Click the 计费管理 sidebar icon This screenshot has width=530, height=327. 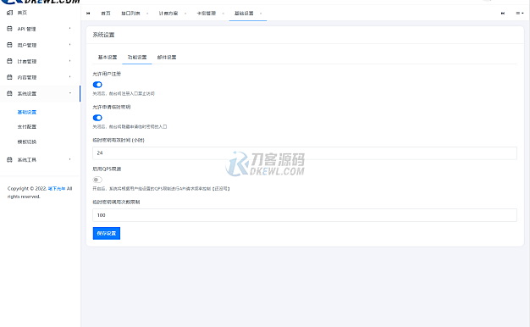[x=9, y=61]
